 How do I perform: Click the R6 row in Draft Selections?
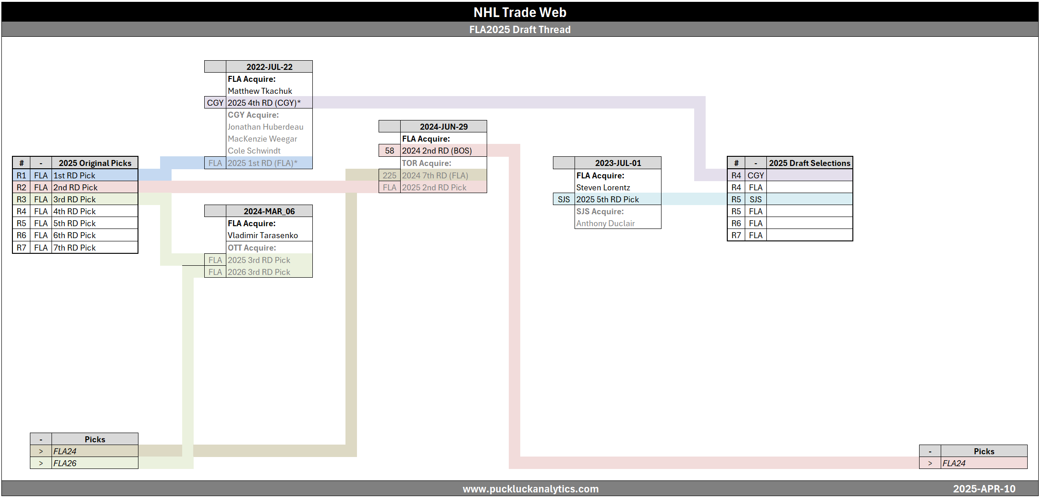[790, 223]
